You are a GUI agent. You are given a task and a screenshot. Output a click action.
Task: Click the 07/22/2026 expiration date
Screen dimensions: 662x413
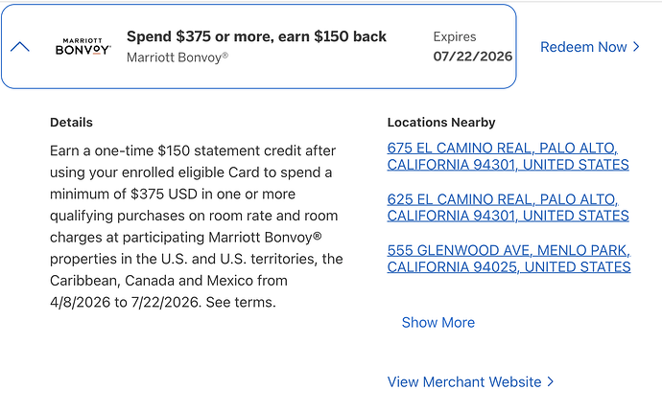(472, 57)
